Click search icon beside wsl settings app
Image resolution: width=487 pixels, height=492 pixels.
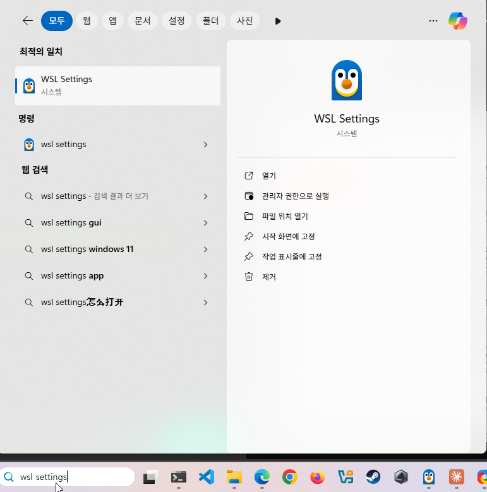(29, 276)
